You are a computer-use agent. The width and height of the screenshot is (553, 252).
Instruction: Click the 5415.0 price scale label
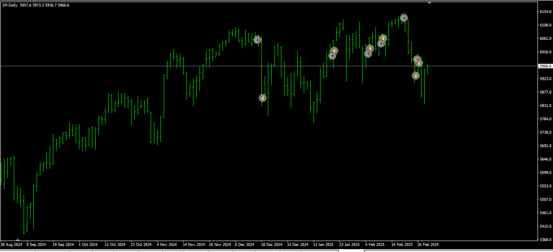point(546,226)
